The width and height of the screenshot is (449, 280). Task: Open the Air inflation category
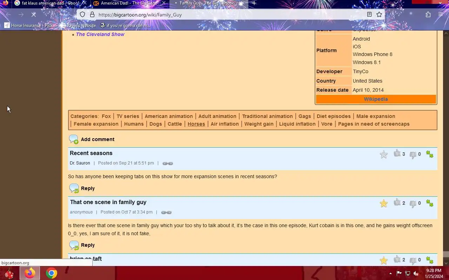pos(225,124)
